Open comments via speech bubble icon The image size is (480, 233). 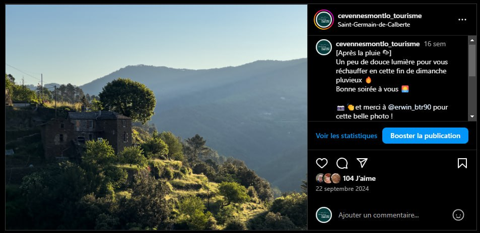[x=342, y=163]
